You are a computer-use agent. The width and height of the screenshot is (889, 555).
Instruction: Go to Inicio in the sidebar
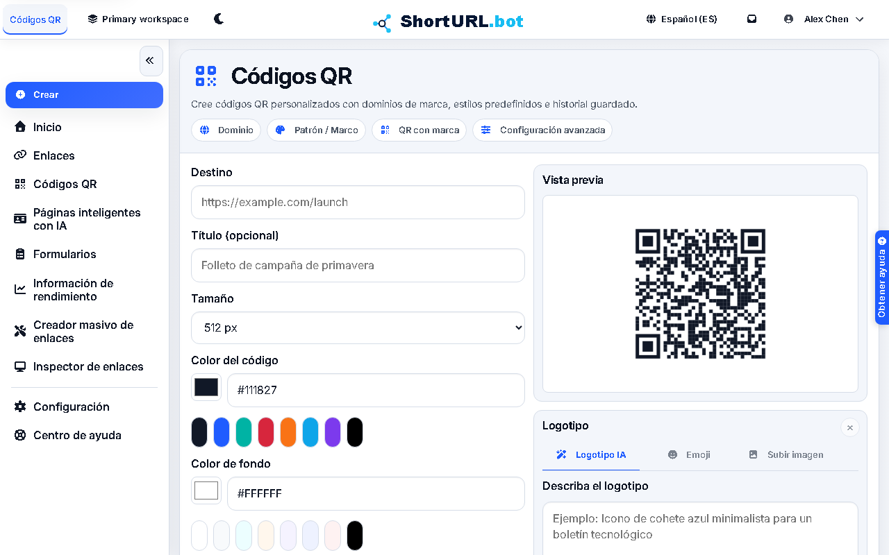coord(84,127)
